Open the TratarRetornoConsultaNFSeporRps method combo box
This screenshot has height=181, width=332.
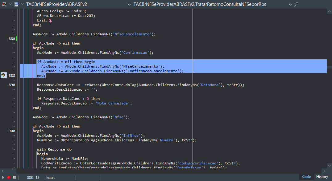pyautogui.click(x=212, y=4)
